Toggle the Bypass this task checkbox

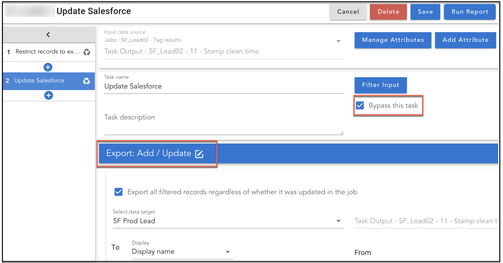(360, 106)
